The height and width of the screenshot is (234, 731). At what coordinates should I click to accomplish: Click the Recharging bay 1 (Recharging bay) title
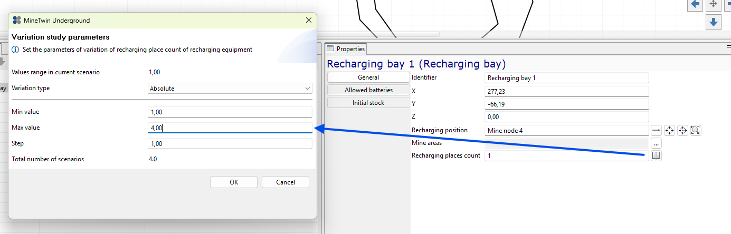click(x=416, y=64)
